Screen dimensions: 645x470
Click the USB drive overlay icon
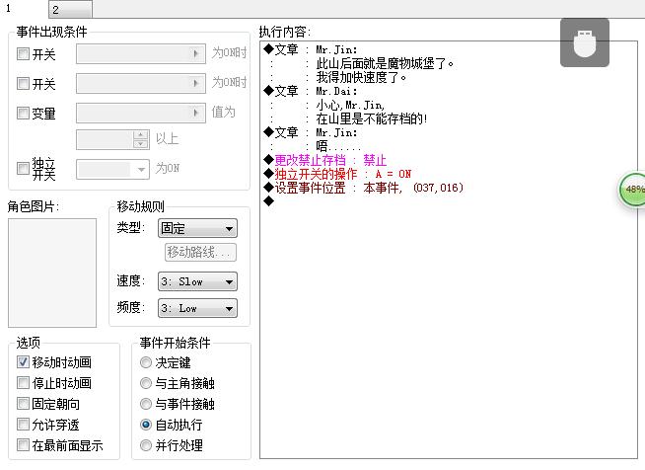(x=585, y=42)
